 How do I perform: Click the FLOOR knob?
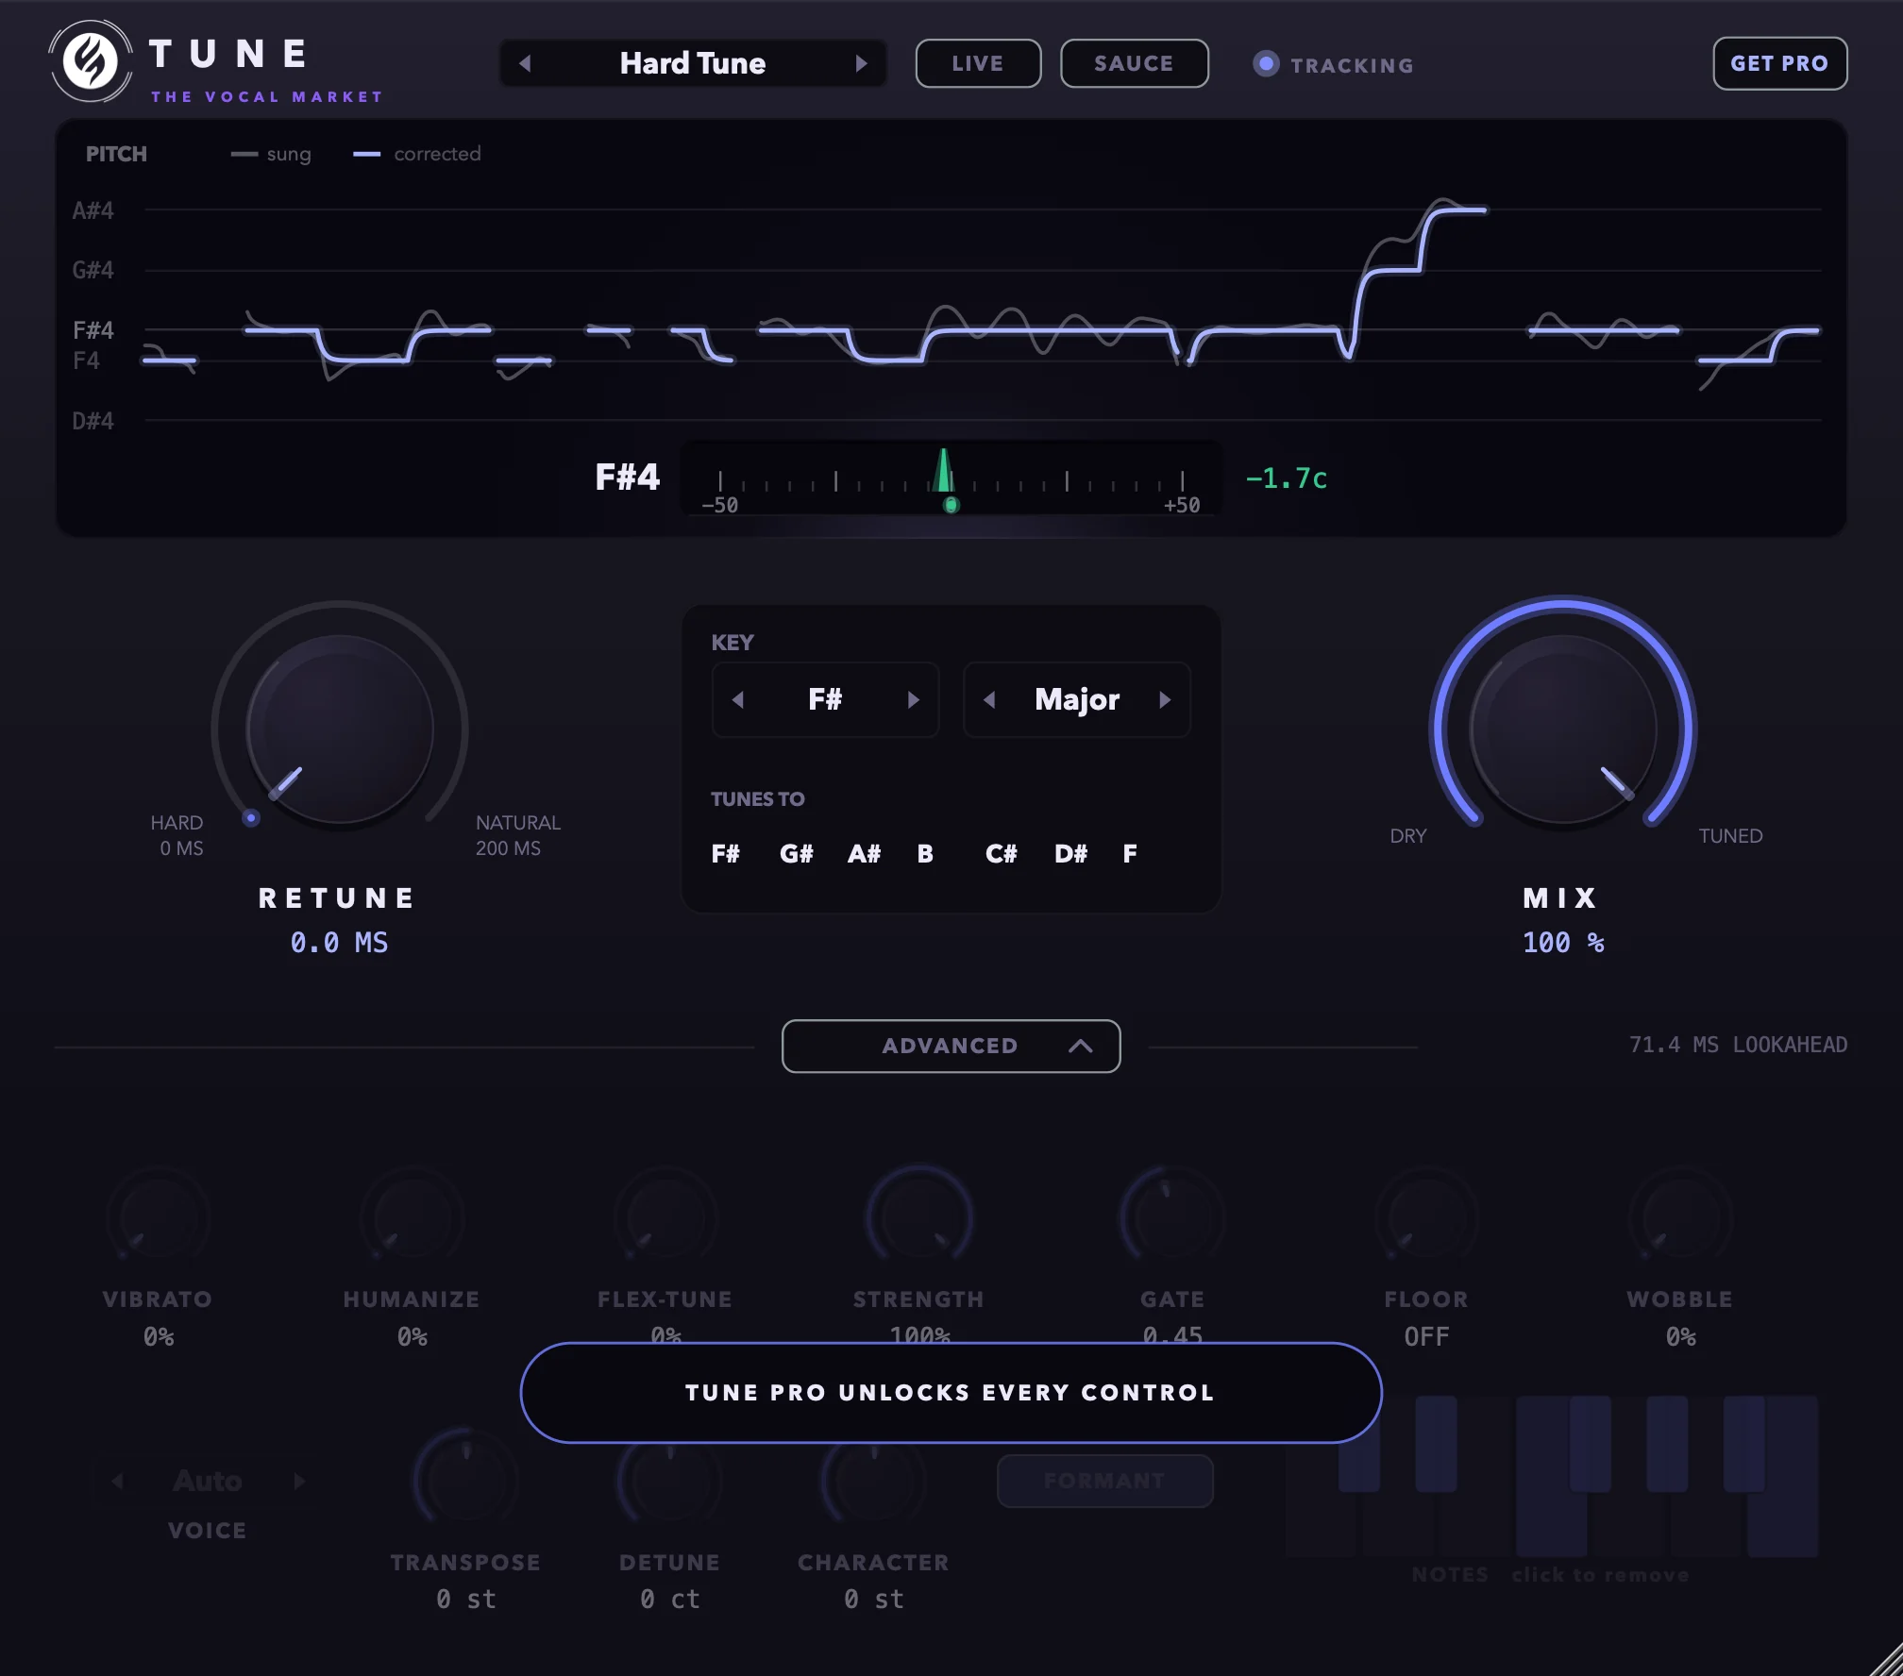point(1426,1218)
